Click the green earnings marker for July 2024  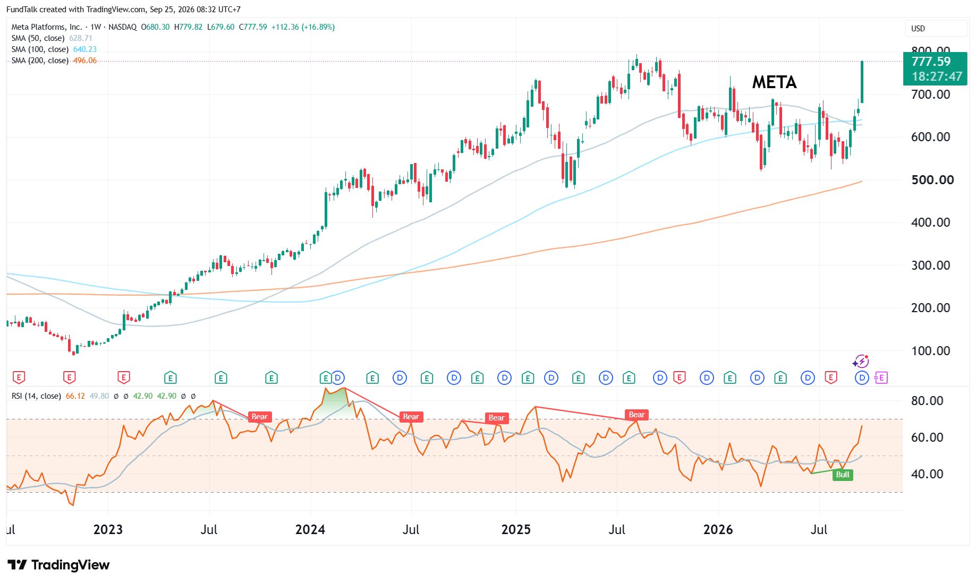427,378
